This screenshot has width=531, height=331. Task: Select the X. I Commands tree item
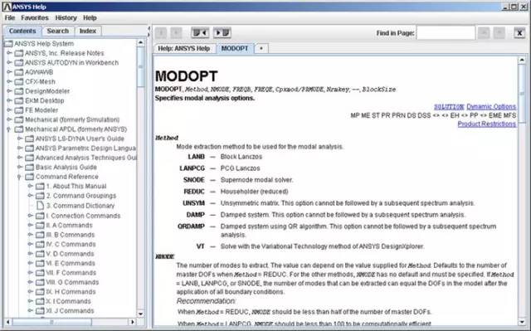[x=68, y=301]
